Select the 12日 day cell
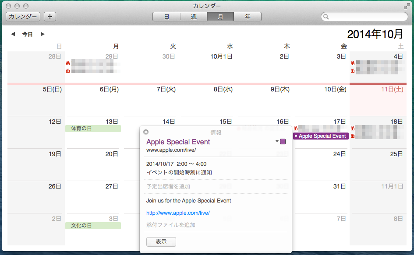This screenshot has width=414, height=255. [36, 132]
